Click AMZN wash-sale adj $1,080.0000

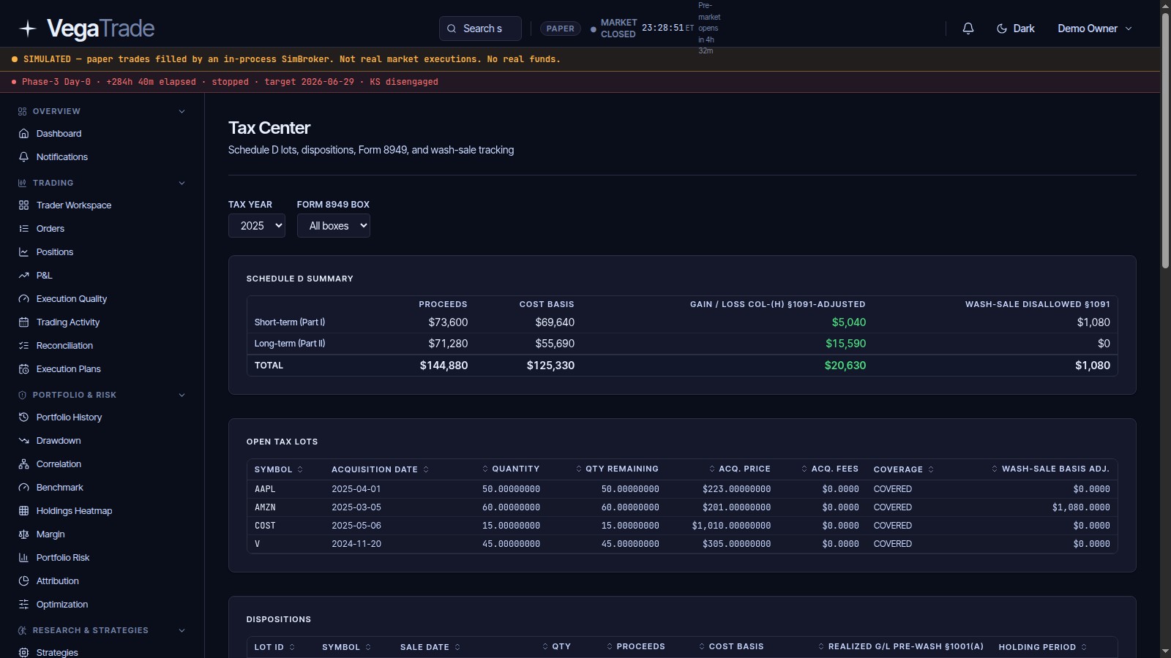point(1081,507)
